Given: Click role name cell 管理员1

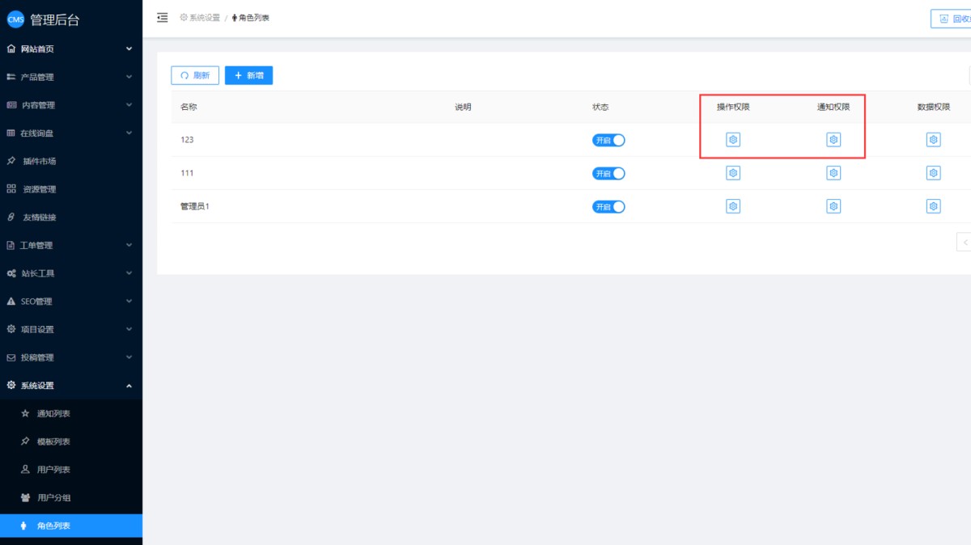Looking at the screenshot, I should (x=195, y=206).
